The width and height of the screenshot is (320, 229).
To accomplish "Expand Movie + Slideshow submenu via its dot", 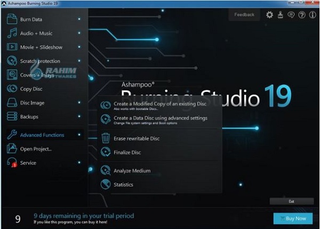I will tap(79, 47).
